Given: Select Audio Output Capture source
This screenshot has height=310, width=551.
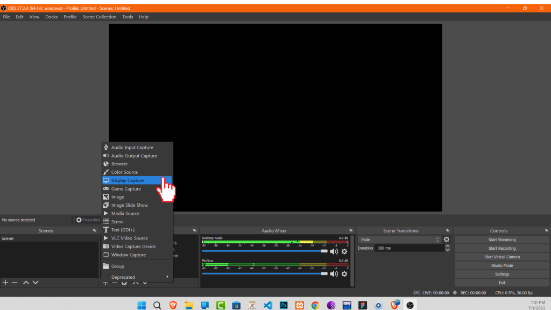Looking at the screenshot, I should (x=137, y=156).
